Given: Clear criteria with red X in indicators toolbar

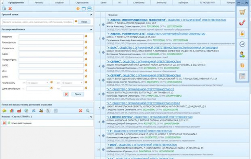Looking at the screenshot, I should 80,110.
